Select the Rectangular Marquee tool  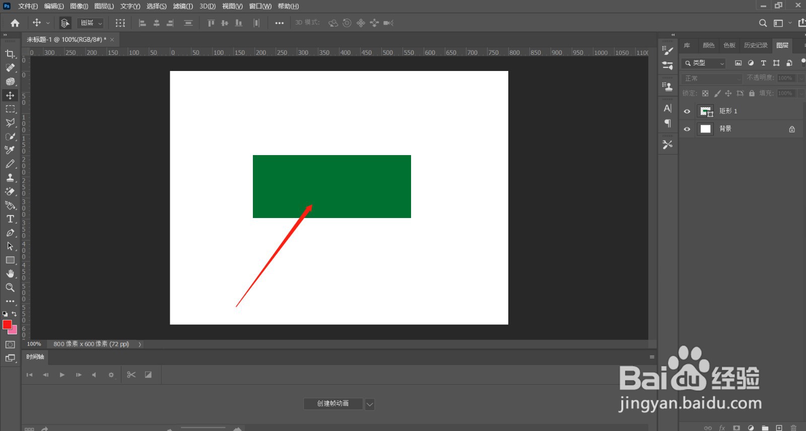pyautogui.click(x=10, y=109)
